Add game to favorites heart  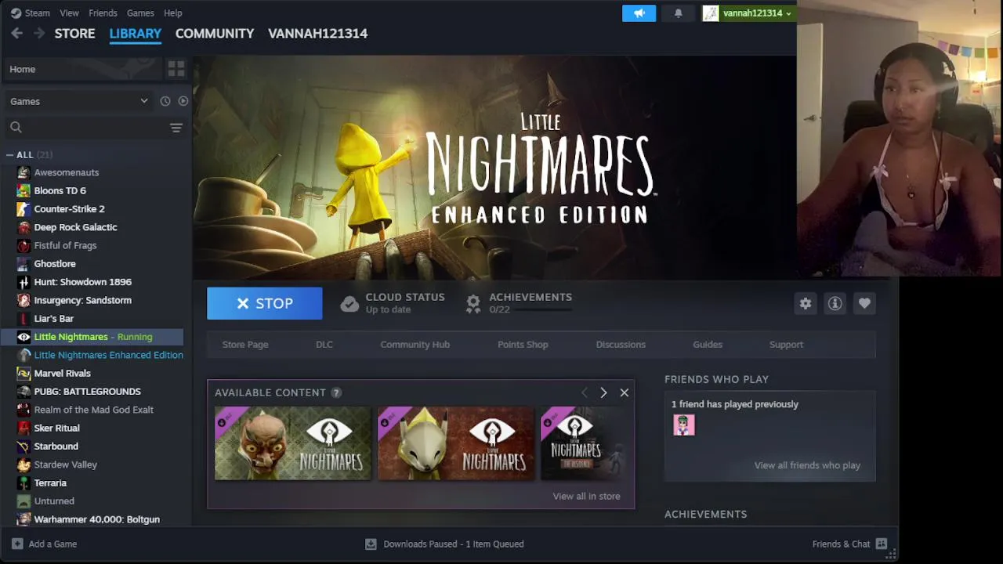pyautogui.click(x=864, y=303)
